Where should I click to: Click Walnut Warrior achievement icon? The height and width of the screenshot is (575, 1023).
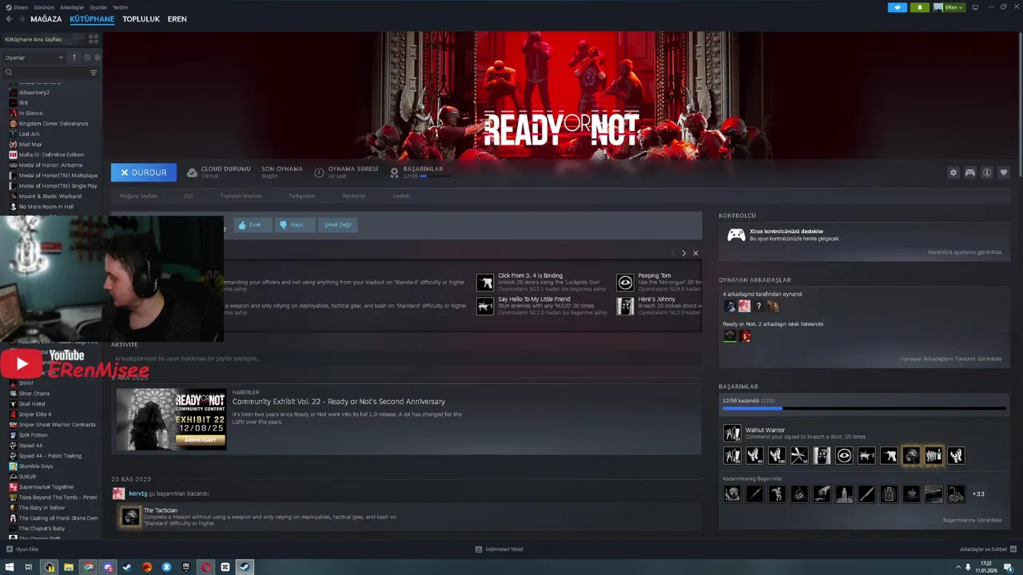[732, 433]
